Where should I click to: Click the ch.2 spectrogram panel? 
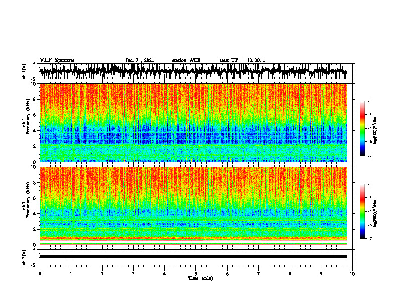[x=193, y=206]
